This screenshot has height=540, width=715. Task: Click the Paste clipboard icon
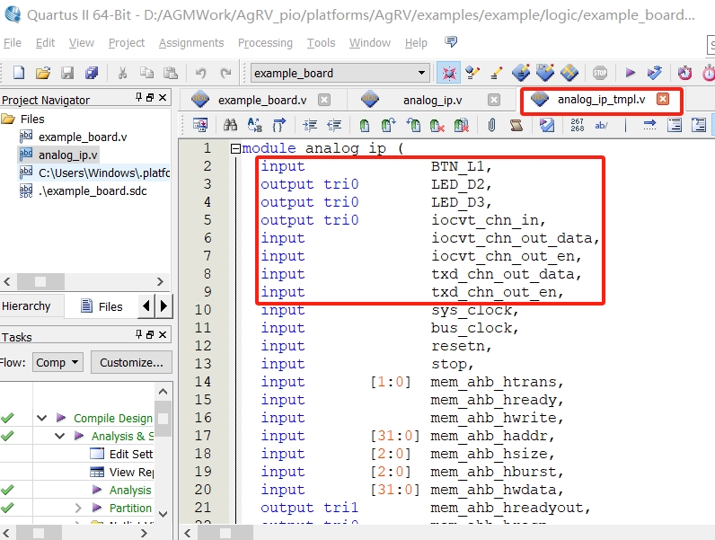(x=171, y=73)
